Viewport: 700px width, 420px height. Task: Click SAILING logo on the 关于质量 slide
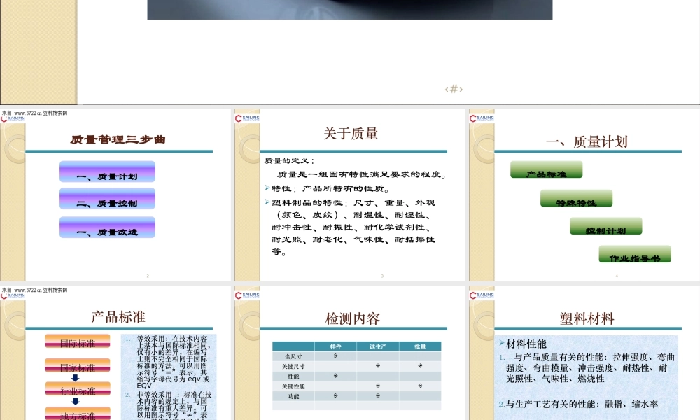pyautogui.click(x=247, y=118)
